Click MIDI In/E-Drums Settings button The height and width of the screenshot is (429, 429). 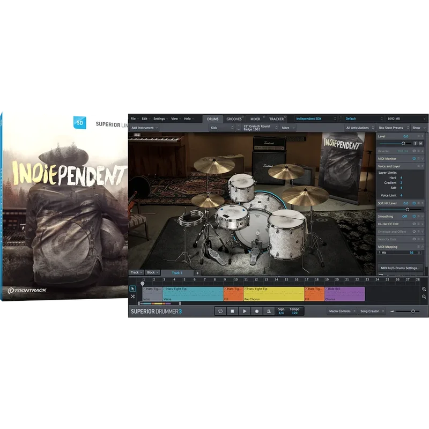(x=400, y=268)
